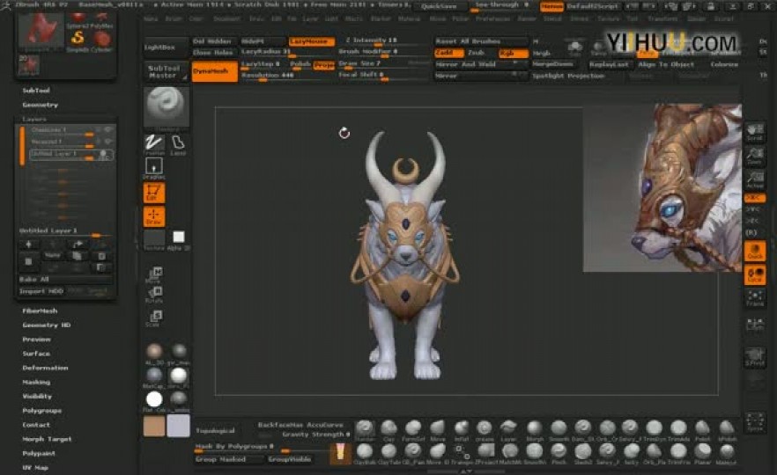Click the Mirror And Weld button
The width and height of the screenshot is (777, 475).
480,65
